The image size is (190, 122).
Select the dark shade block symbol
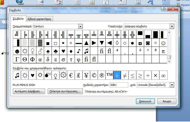click(x=40, y=43)
